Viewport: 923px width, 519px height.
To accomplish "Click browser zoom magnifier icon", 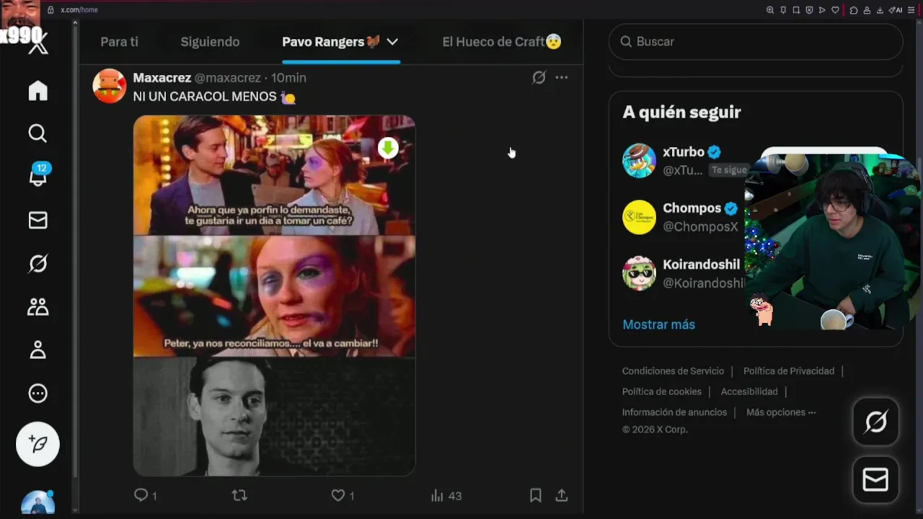I will coord(769,10).
